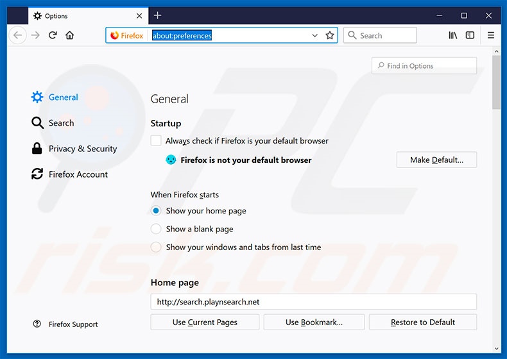
Task: Click the Search magnifier icon in sidebar
Action: point(37,123)
